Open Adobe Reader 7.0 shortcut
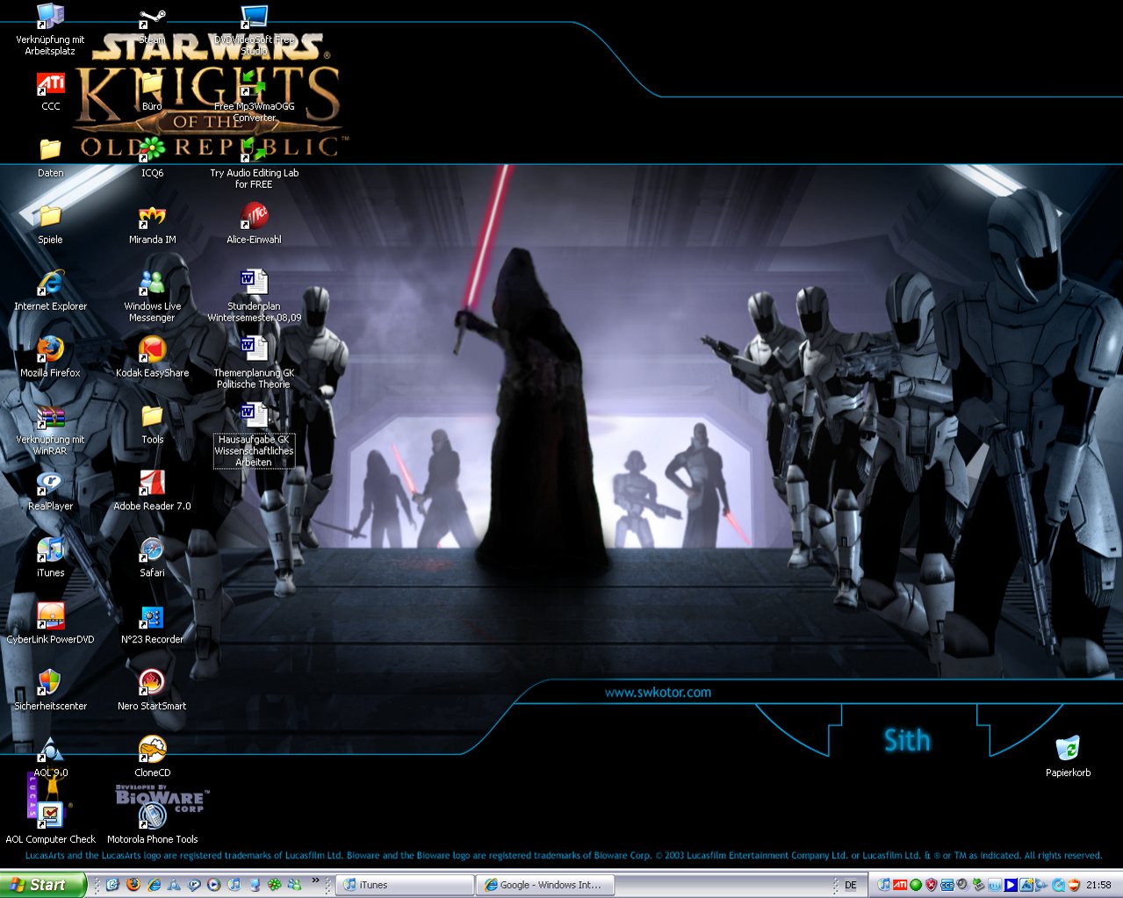Screen dimensions: 1123x898 (x=152, y=484)
